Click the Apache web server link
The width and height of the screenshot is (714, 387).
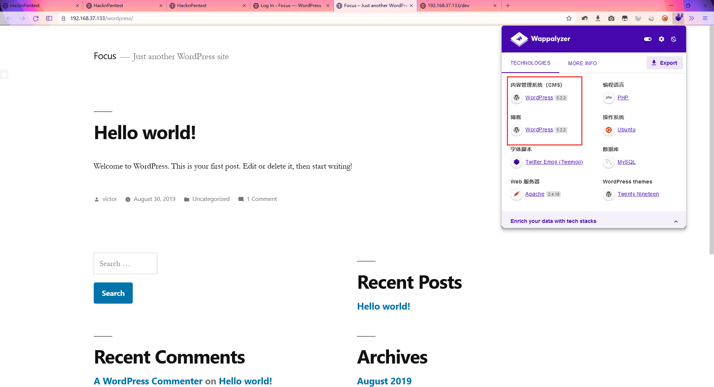tap(535, 194)
